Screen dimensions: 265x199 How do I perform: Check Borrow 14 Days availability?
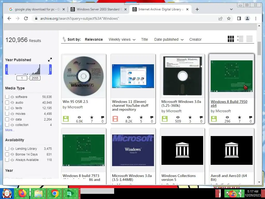[x=7, y=154]
